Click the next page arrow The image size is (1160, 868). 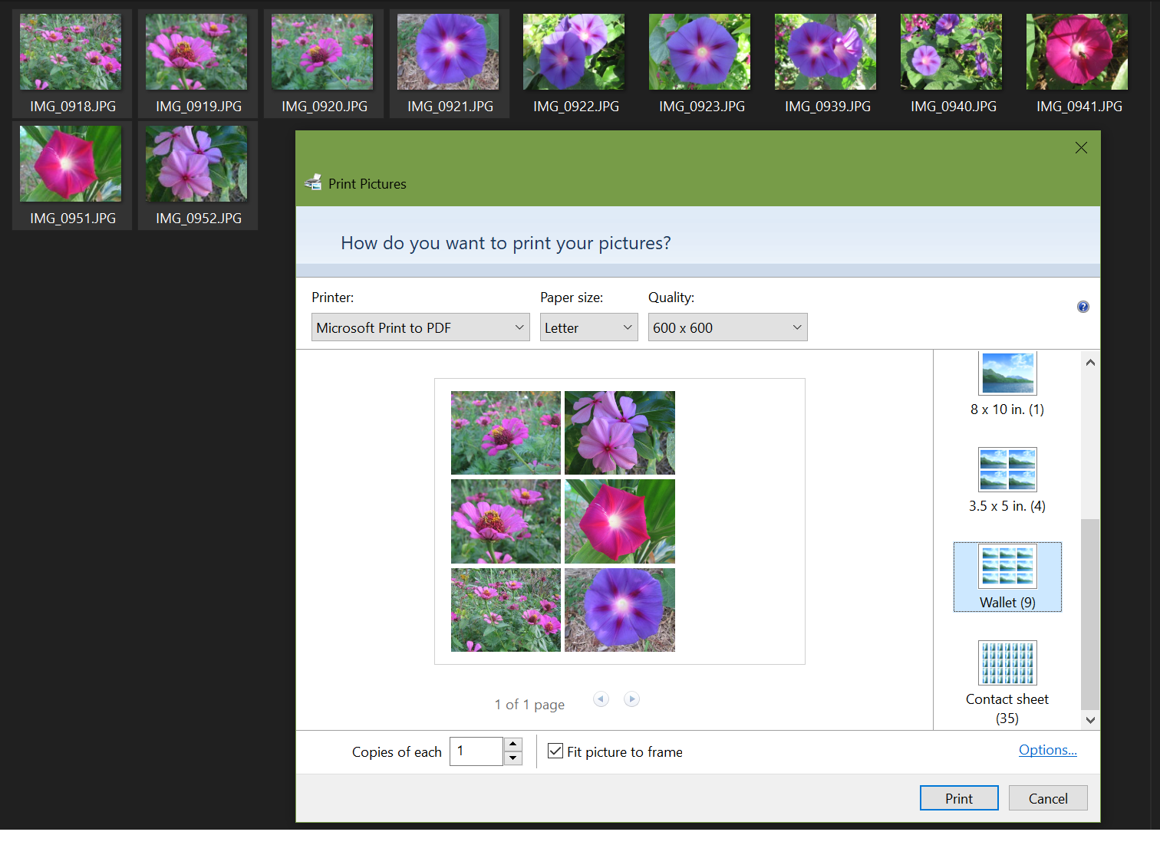[631, 699]
